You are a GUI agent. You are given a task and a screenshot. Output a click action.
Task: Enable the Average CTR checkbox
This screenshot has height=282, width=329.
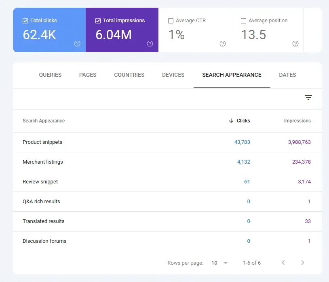[171, 21]
